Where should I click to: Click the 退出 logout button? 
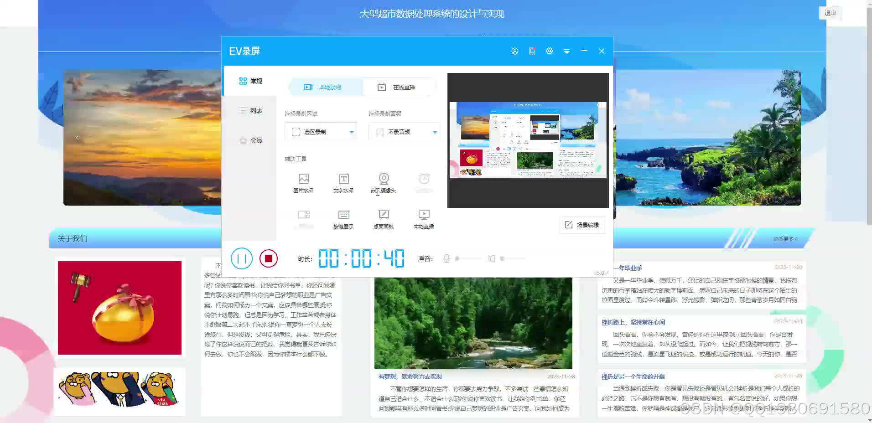click(829, 13)
